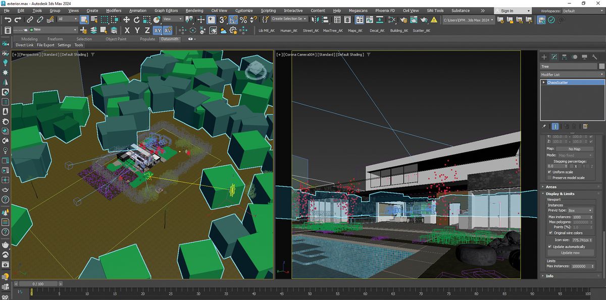The height and width of the screenshot is (300, 606).
Task: Switch to the Datasmith ribbon tab
Action: pos(170,38)
